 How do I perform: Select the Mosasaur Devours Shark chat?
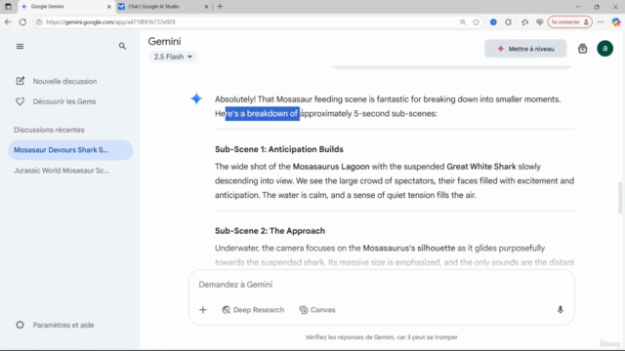click(70, 150)
